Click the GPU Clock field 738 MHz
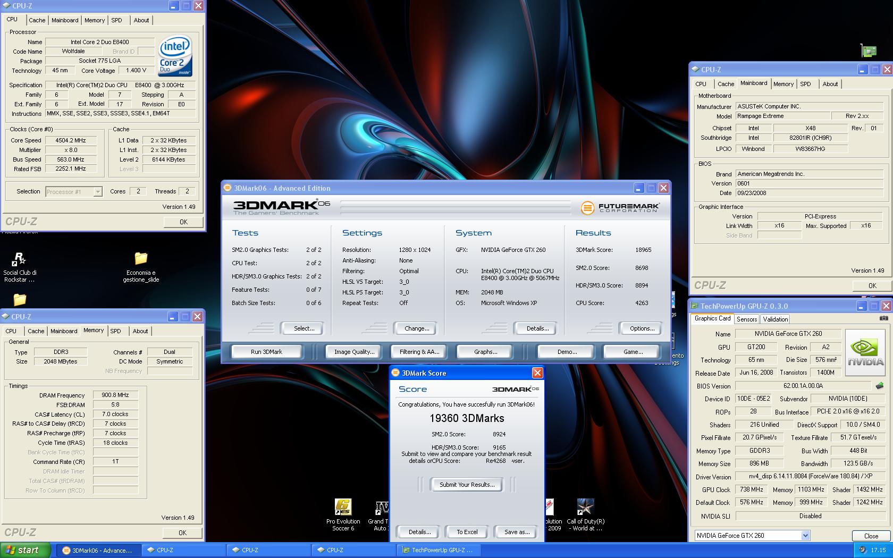 pos(751,489)
